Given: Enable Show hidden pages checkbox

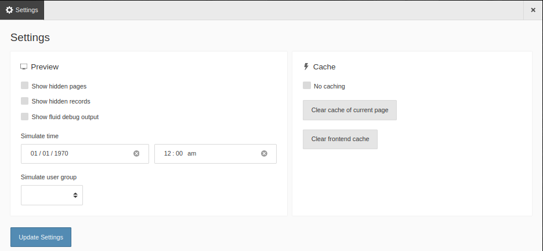Looking at the screenshot, I should (x=24, y=86).
